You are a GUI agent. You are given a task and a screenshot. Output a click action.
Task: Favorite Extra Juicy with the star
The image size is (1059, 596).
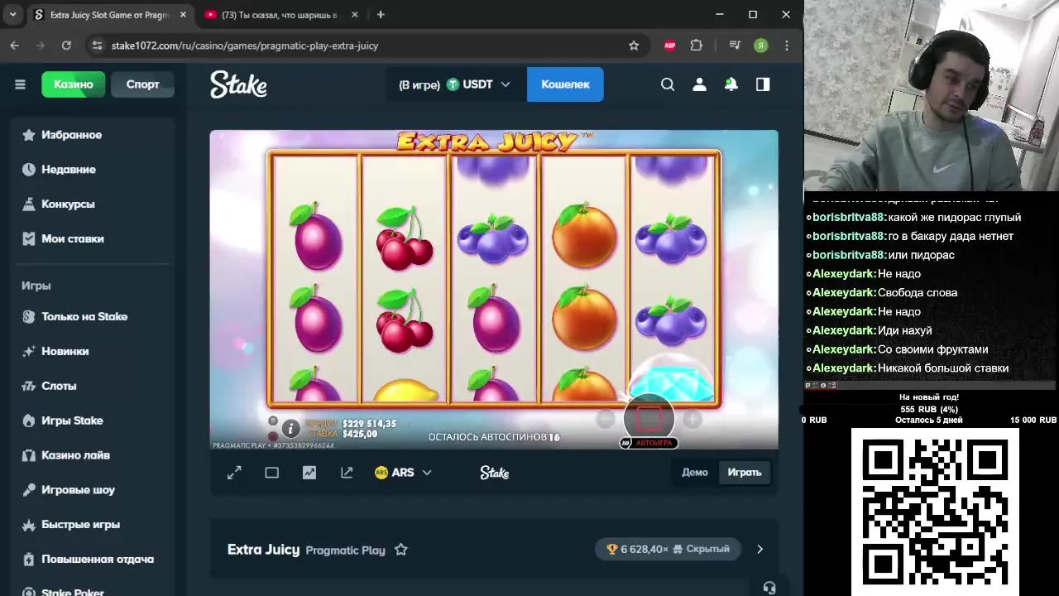(x=400, y=550)
